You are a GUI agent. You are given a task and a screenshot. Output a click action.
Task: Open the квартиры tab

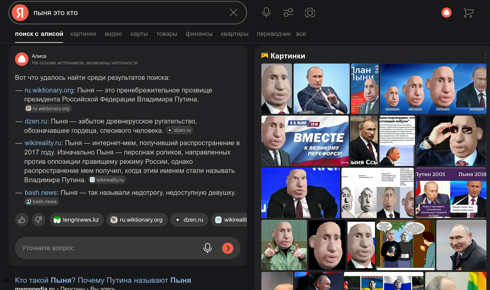[x=235, y=34]
